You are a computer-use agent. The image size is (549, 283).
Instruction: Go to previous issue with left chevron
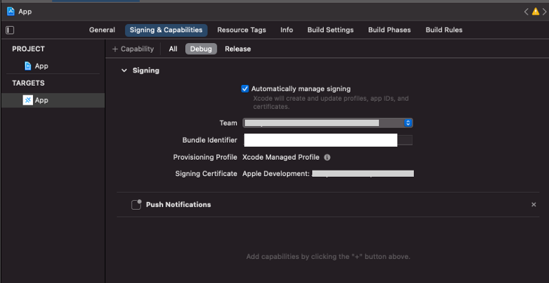526,12
